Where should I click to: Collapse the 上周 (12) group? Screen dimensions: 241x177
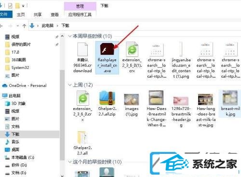pyautogui.click(x=70, y=85)
